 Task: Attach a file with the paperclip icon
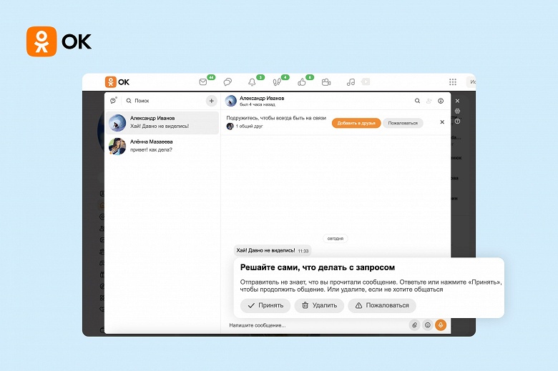click(415, 325)
